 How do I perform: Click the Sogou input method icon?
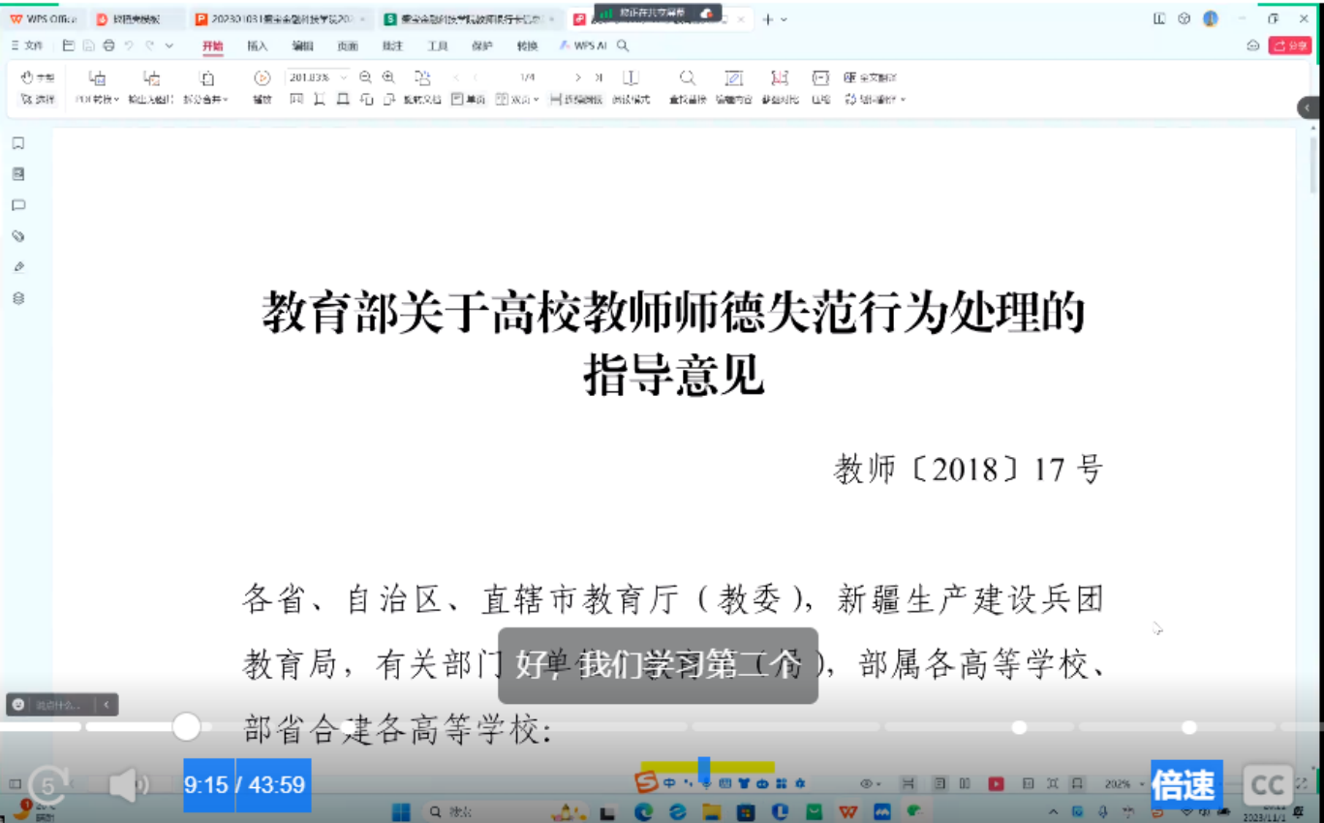(x=647, y=782)
